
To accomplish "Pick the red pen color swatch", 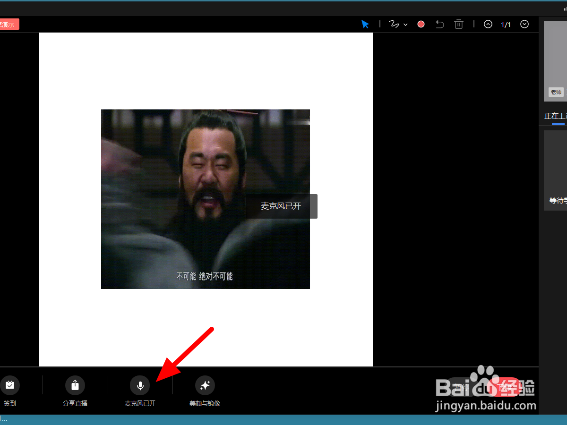I will 421,24.
